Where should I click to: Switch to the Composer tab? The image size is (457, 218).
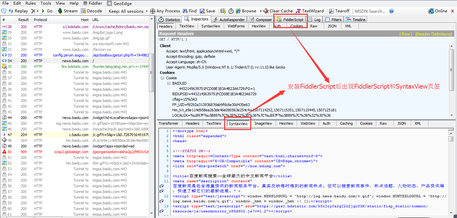point(261,20)
